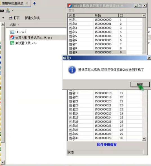Close the 信息 dialog with the X button
Screen dimensions: 151x166
(149, 58)
